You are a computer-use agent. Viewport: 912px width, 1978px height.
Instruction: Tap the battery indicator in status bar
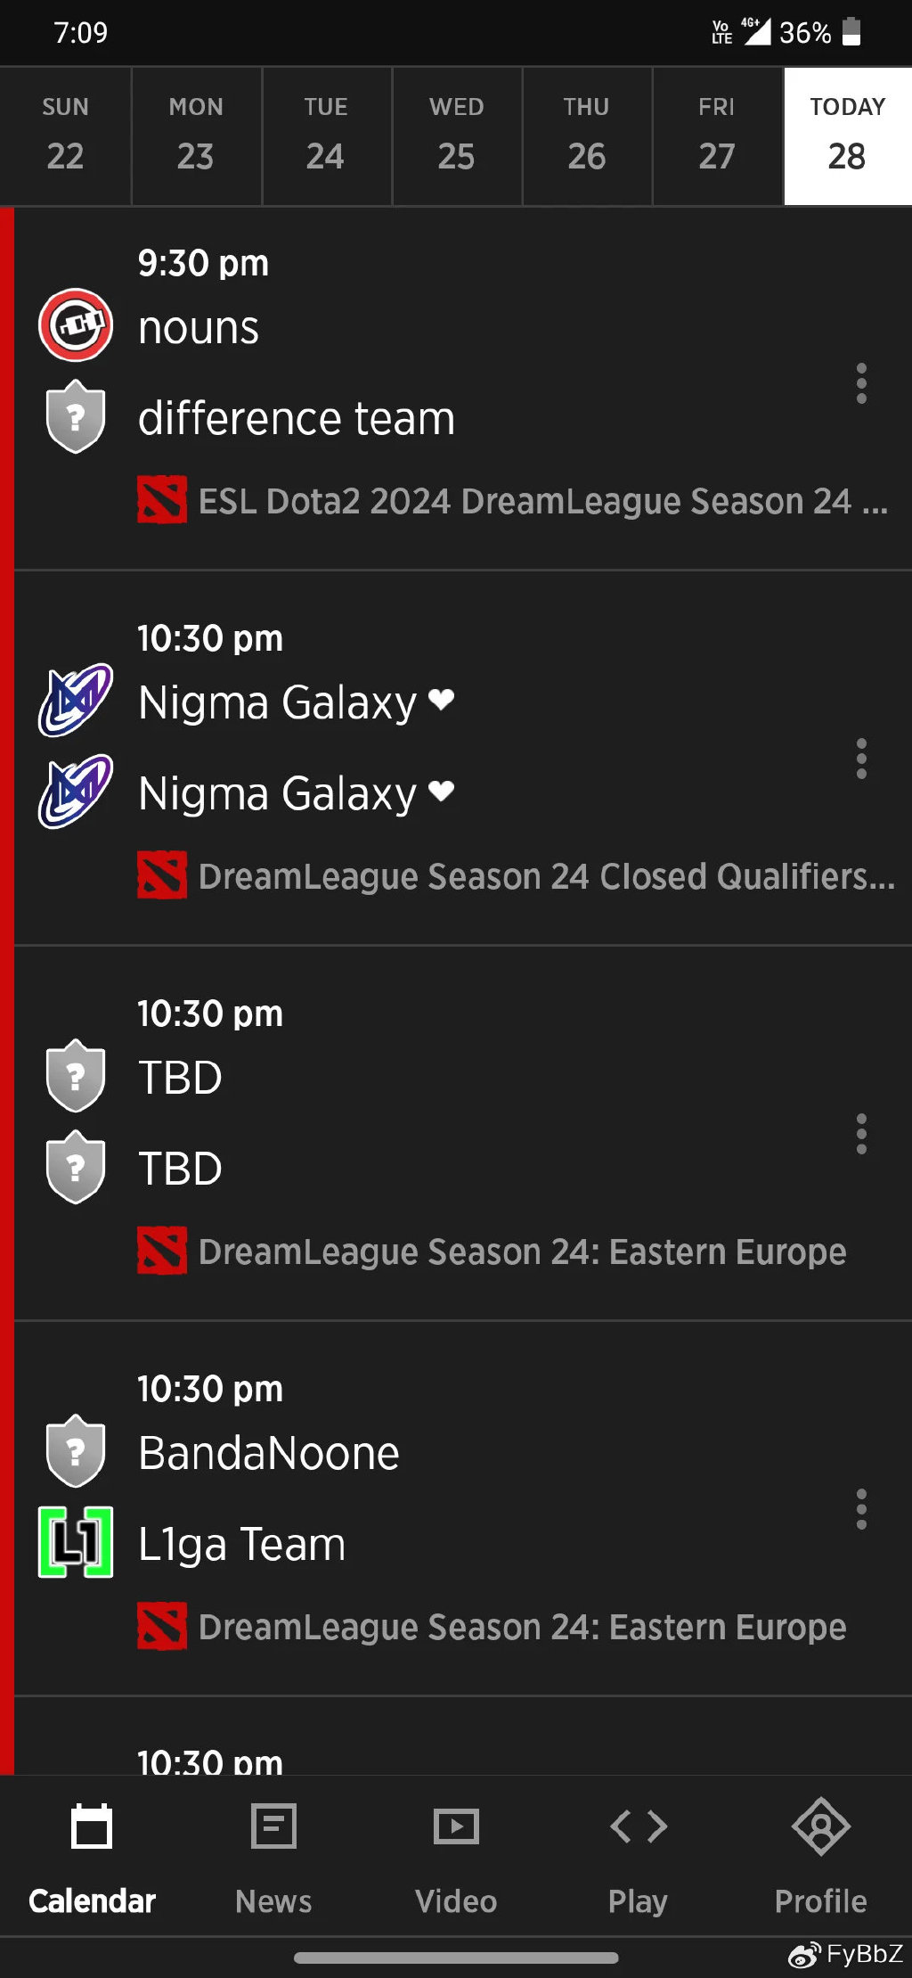pyautogui.click(x=851, y=32)
